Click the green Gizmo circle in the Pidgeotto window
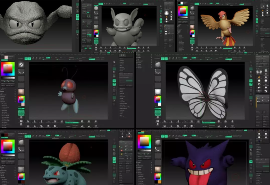270x185 pixels. click(x=192, y=41)
